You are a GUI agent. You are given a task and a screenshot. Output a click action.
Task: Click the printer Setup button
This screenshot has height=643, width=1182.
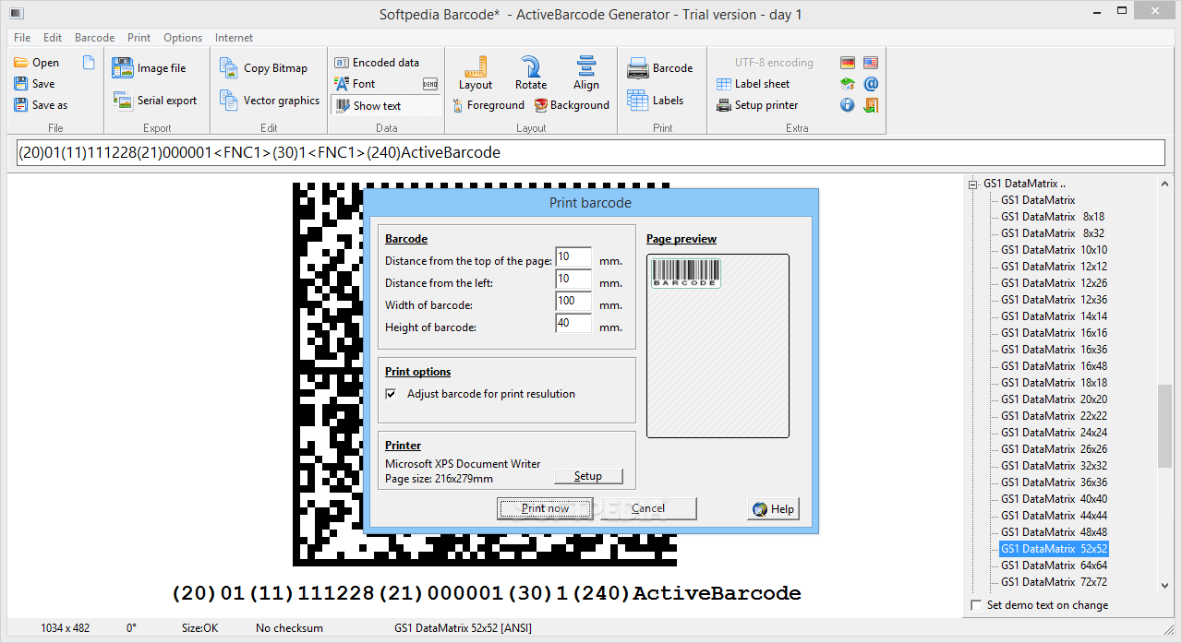588,476
